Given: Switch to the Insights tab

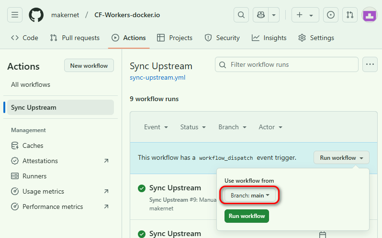Looking at the screenshot, I should tap(269, 38).
